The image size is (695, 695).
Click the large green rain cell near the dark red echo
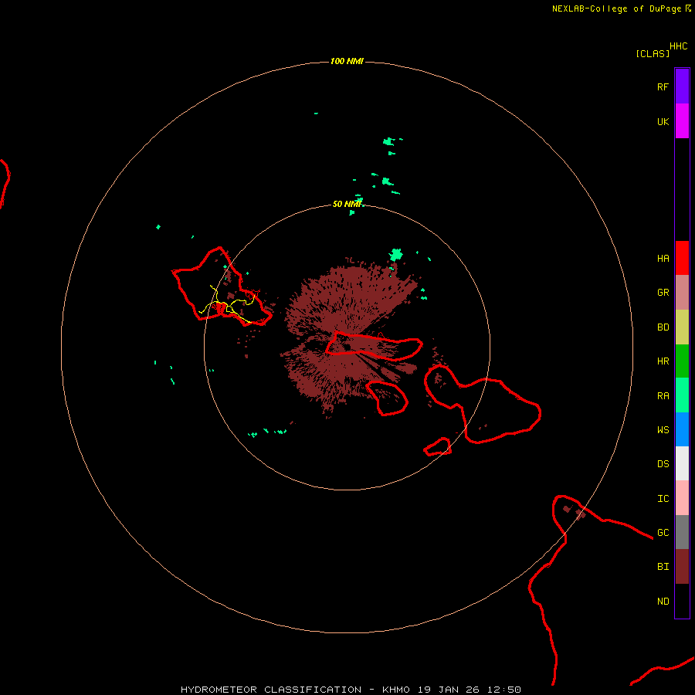pos(396,255)
